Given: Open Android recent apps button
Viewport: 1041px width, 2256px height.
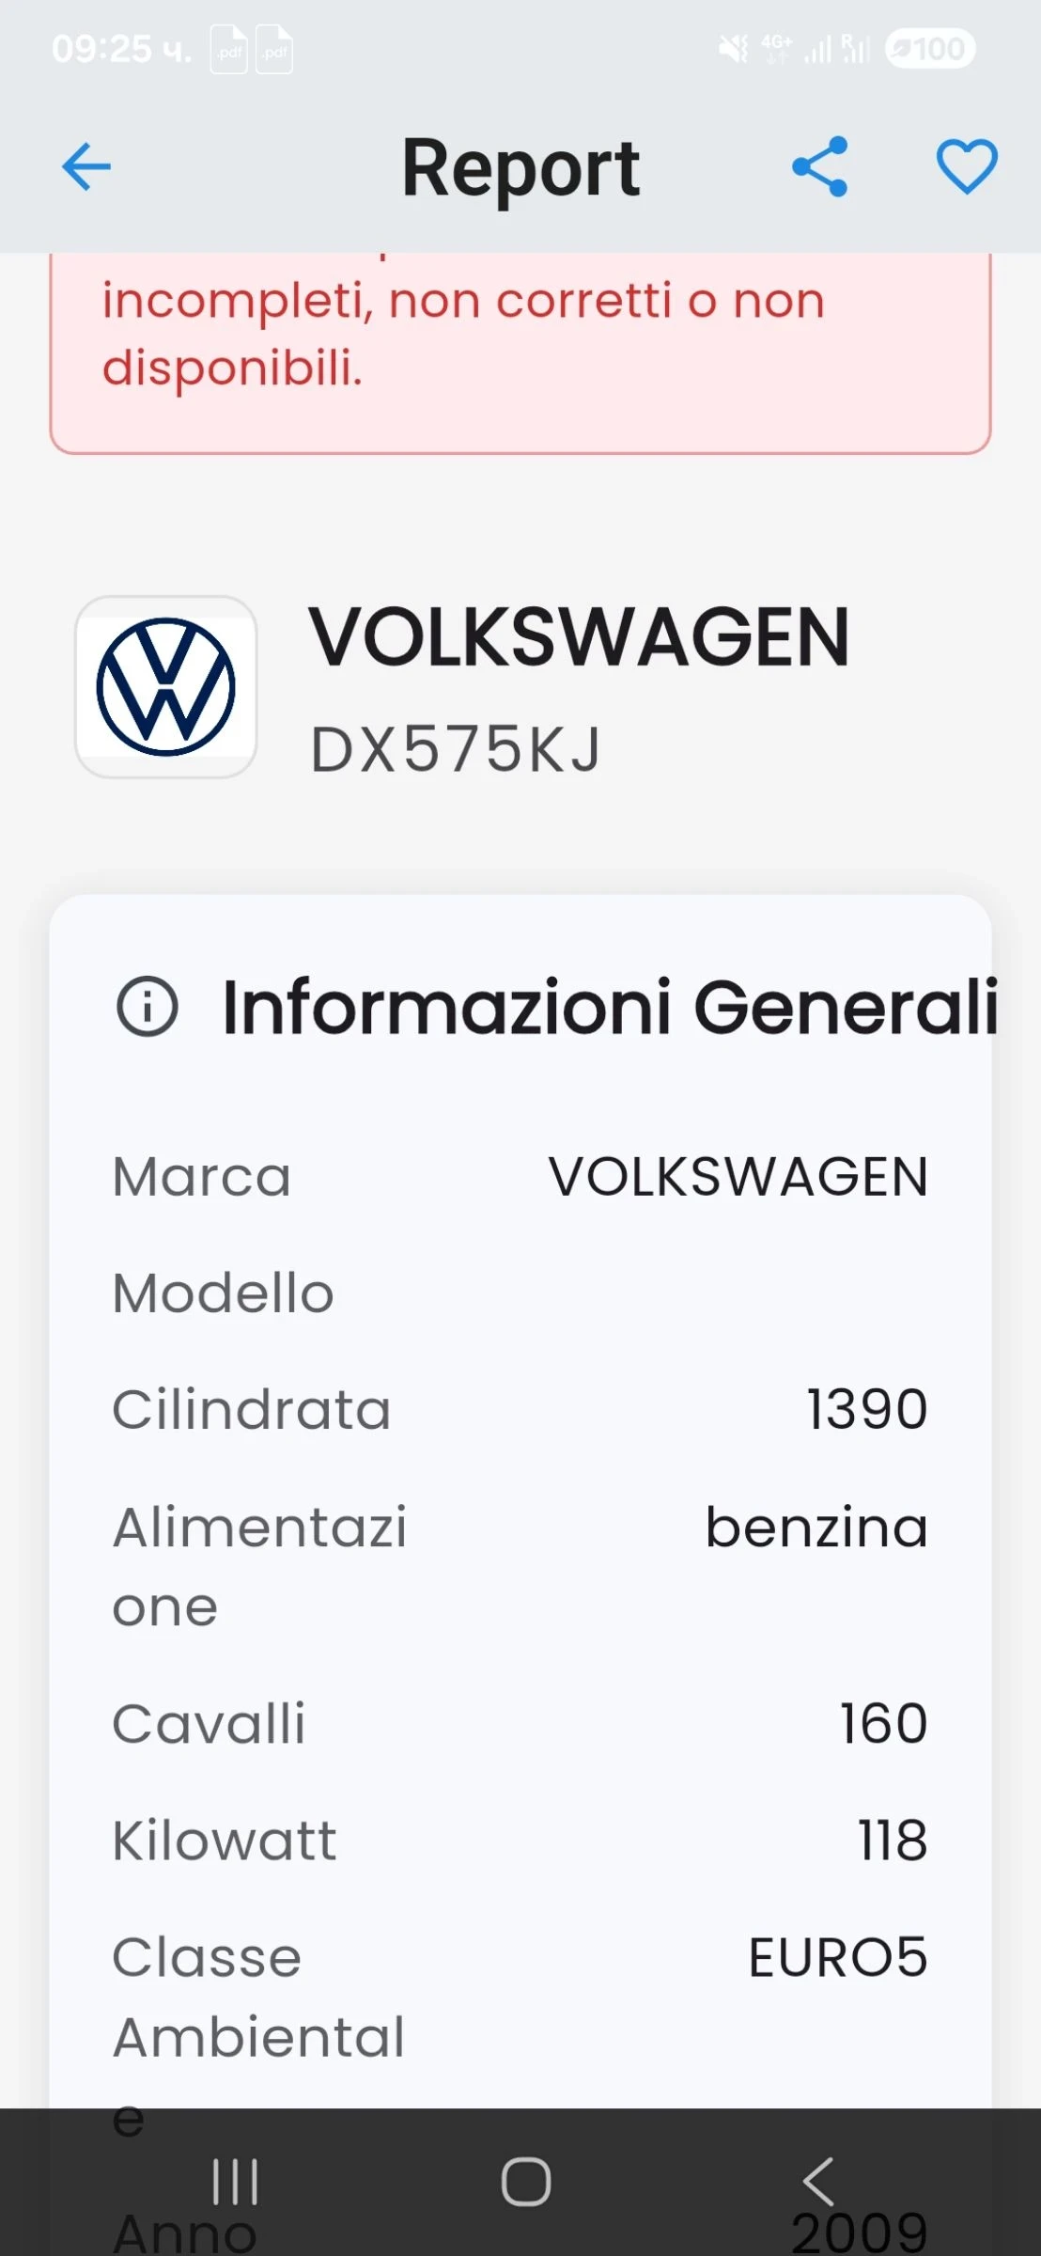Looking at the screenshot, I should point(235,2181).
